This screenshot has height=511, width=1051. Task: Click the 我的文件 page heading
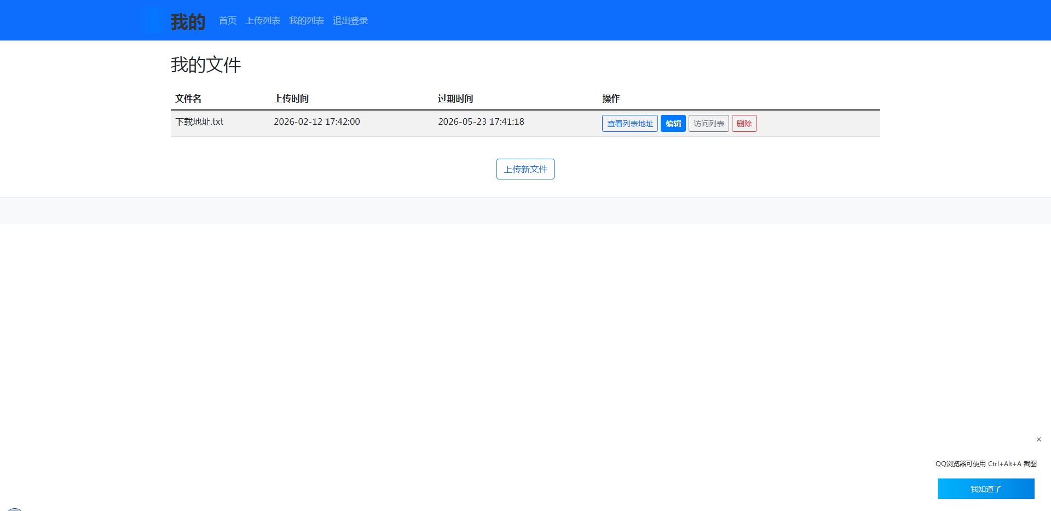[206, 65]
